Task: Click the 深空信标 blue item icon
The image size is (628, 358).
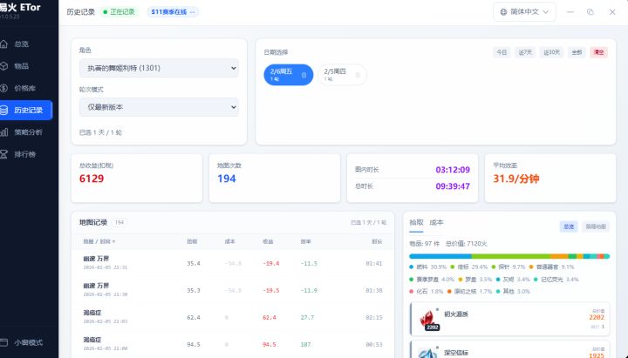Action: tap(427, 352)
